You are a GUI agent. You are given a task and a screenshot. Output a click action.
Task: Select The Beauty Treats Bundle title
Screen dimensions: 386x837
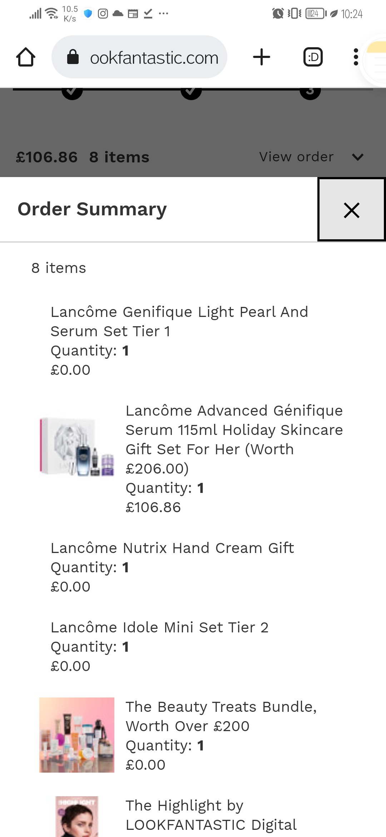221,716
